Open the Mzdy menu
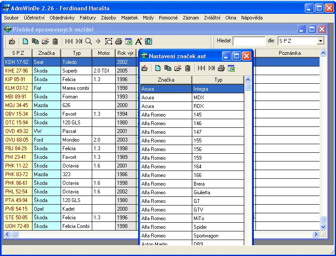The width and height of the screenshot is (336, 256). (x=148, y=18)
